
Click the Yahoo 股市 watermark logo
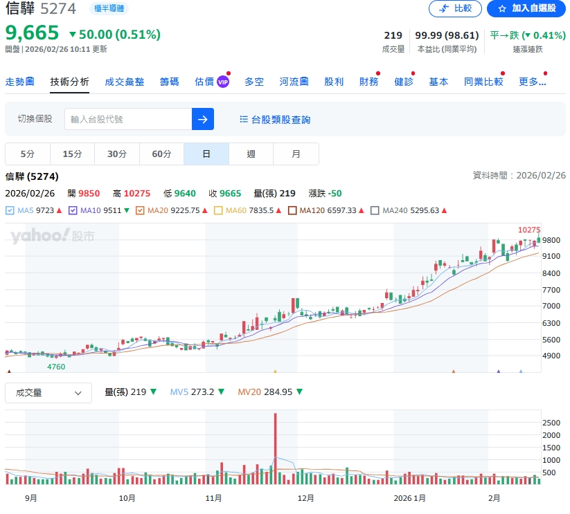pos(52,237)
